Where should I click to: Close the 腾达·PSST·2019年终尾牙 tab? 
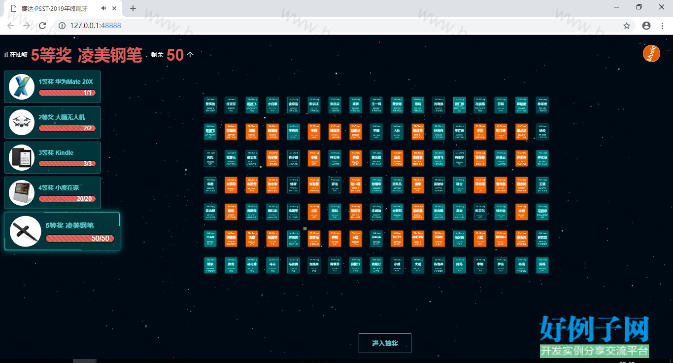click(115, 8)
